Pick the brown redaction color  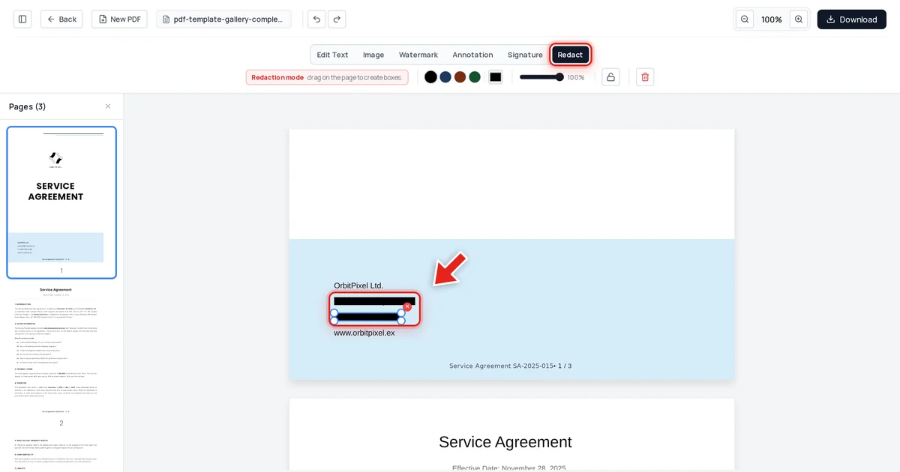pos(460,77)
